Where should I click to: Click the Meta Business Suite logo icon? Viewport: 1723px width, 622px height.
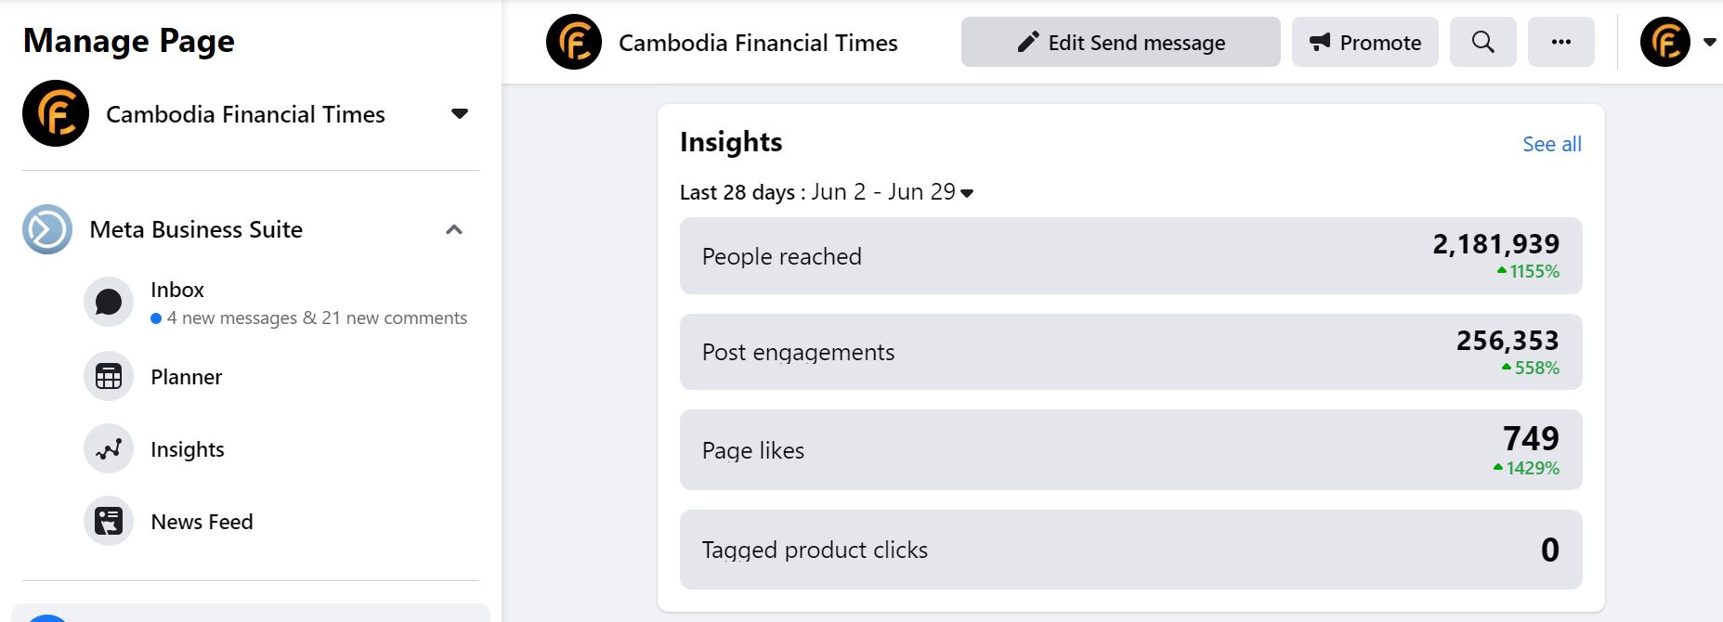(x=47, y=229)
